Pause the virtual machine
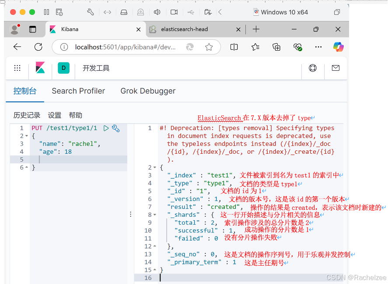388x284 pixels. [46, 12]
